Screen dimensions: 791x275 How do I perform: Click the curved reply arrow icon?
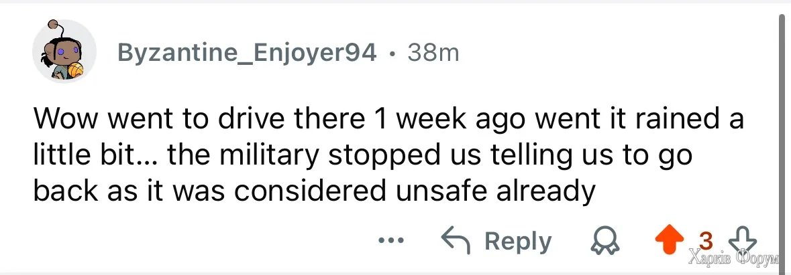[457, 241]
